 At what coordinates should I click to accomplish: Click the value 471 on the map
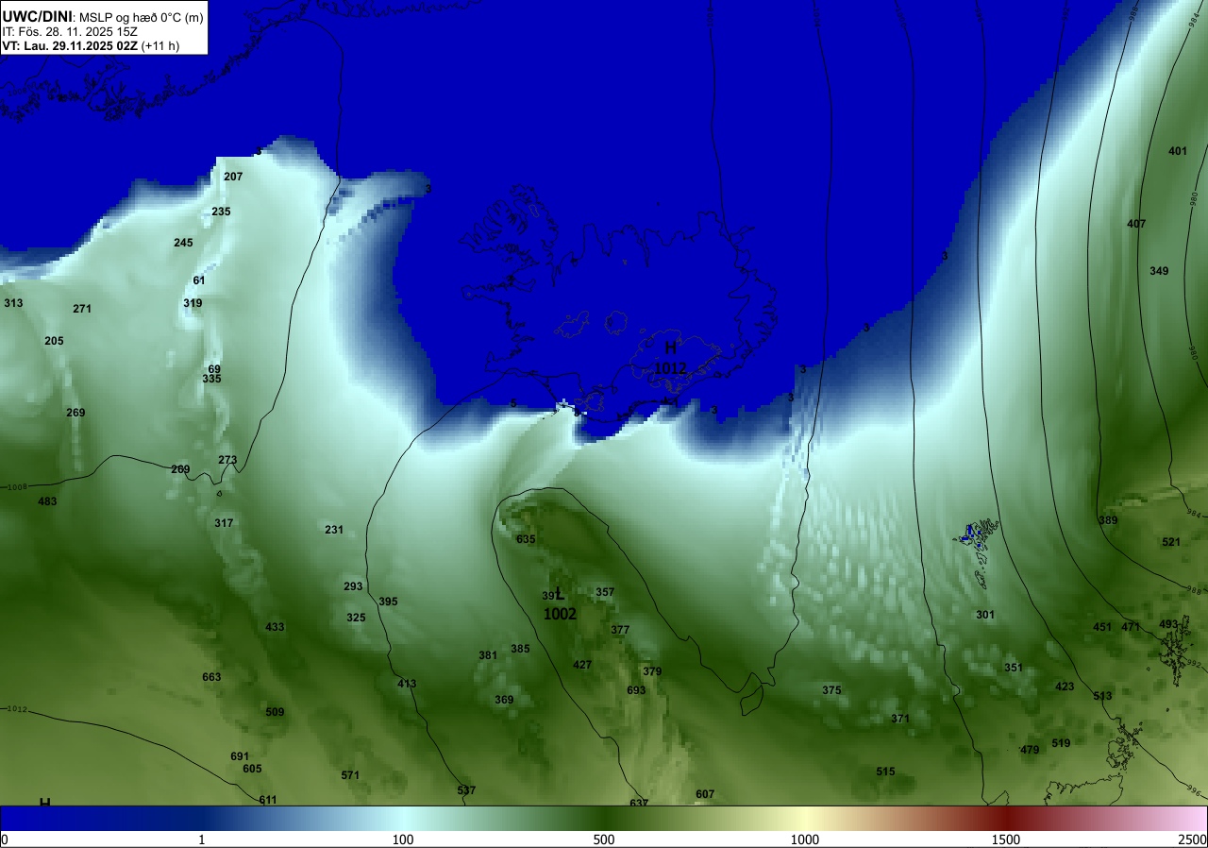pos(1131,627)
